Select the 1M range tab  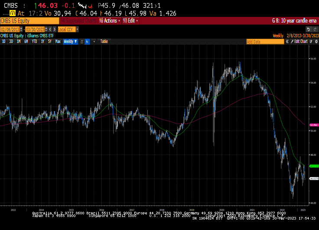click(x=19, y=42)
